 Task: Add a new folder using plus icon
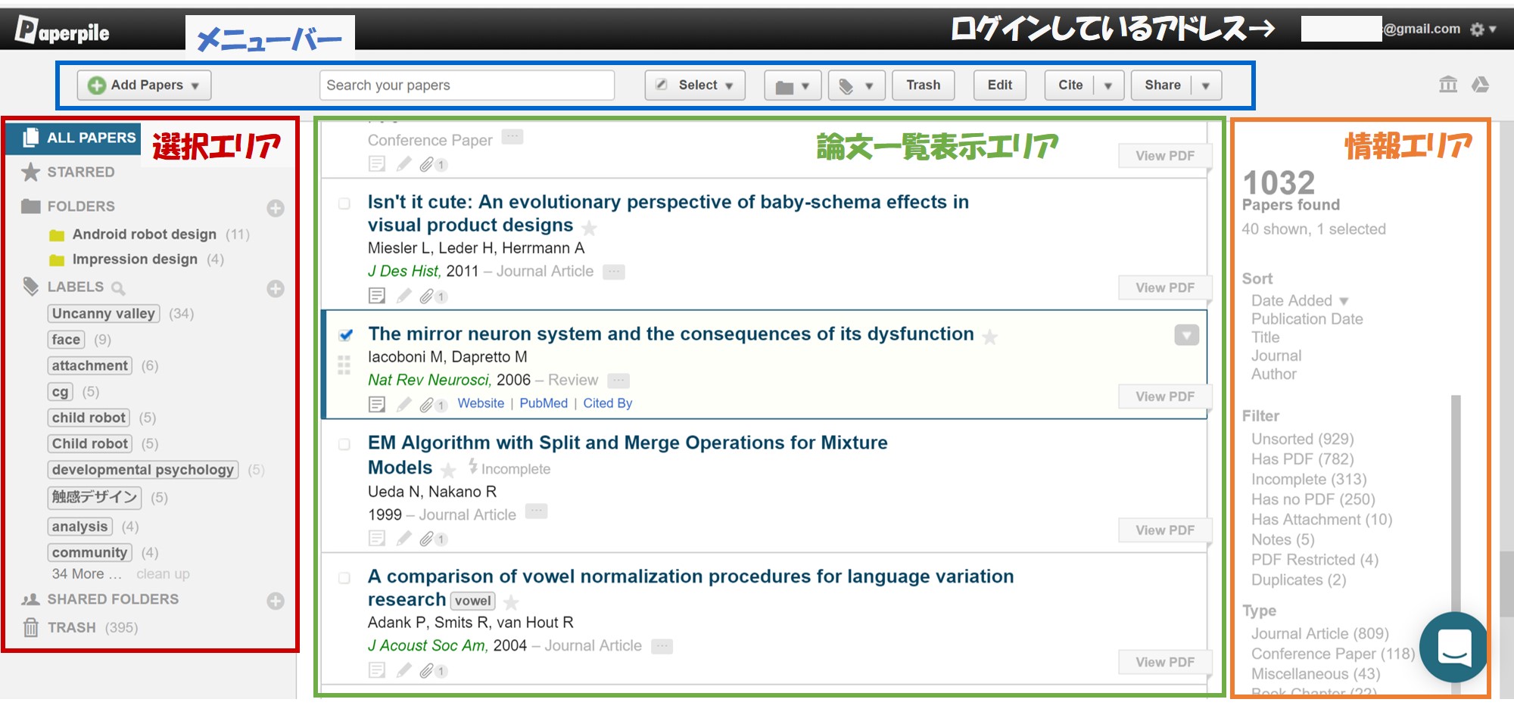(276, 208)
